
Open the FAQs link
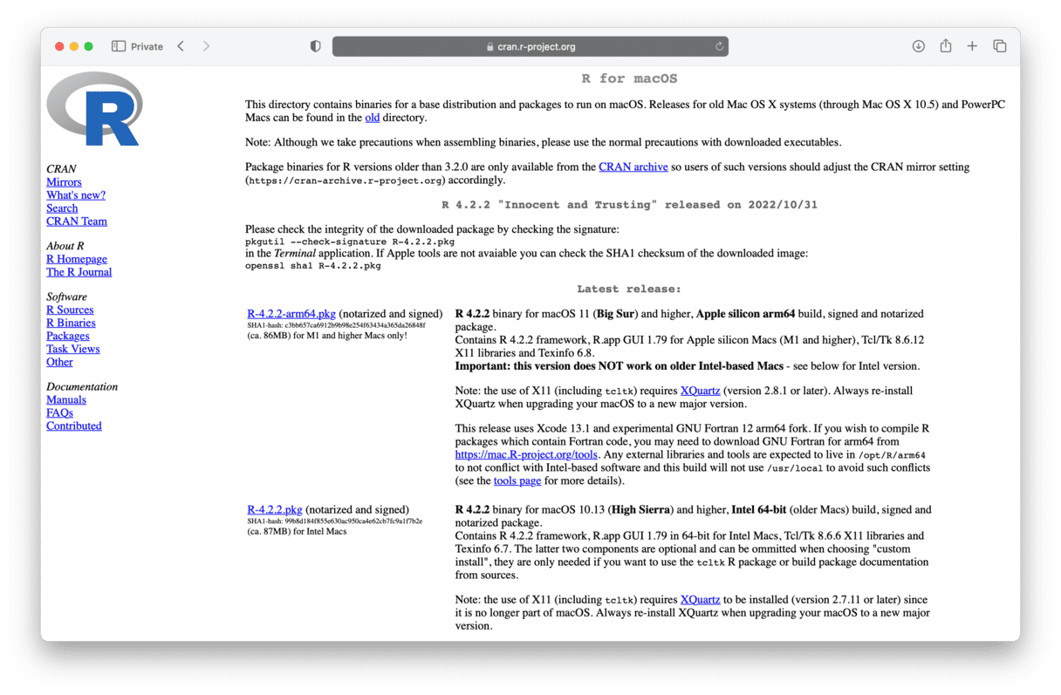point(59,412)
